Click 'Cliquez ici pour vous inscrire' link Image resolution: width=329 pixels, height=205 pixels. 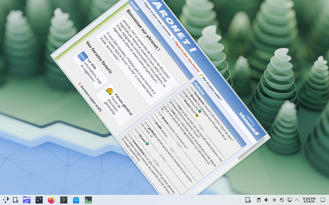point(187,57)
